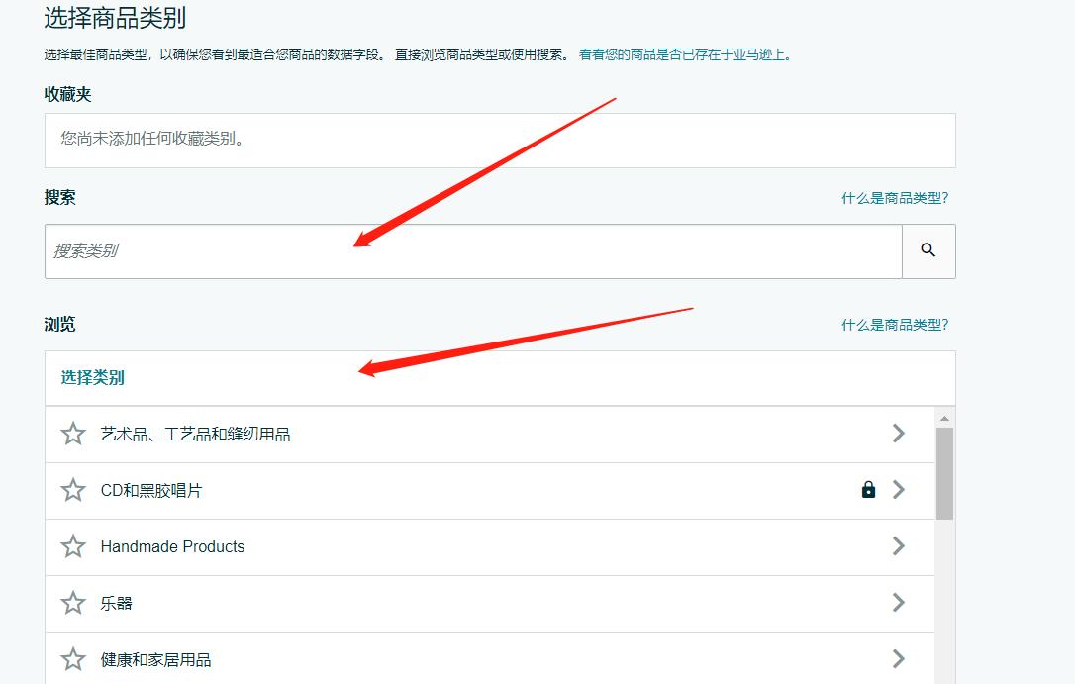Open 健康和家居用品 subcategories via chevron
The width and height of the screenshot is (1075, 684).
click(x=899, y=659)
